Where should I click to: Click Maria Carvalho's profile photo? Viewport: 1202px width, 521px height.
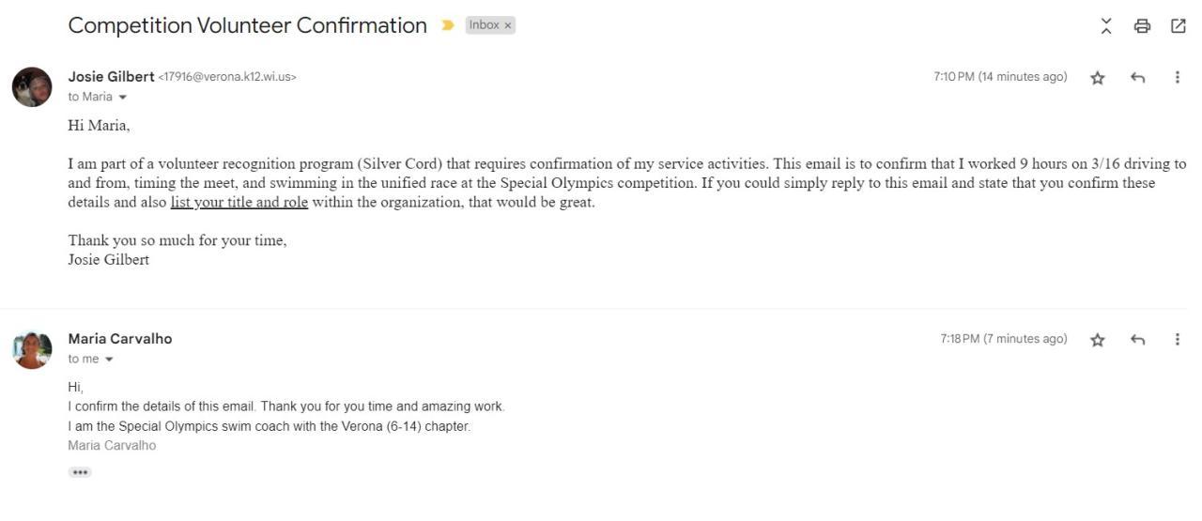coord(32,349)
